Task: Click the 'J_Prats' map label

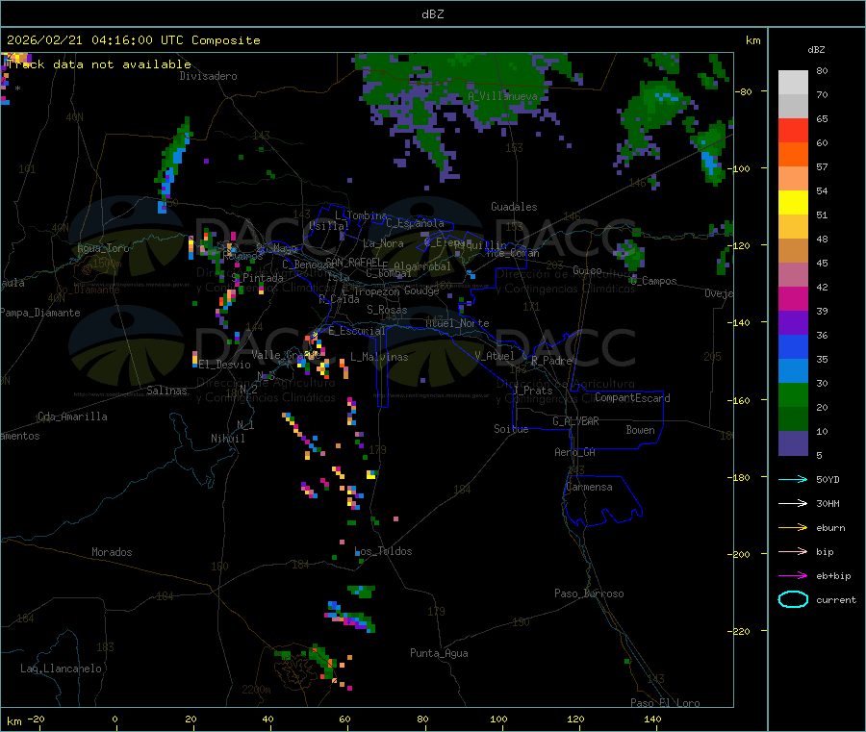Action: coord(532,391)
